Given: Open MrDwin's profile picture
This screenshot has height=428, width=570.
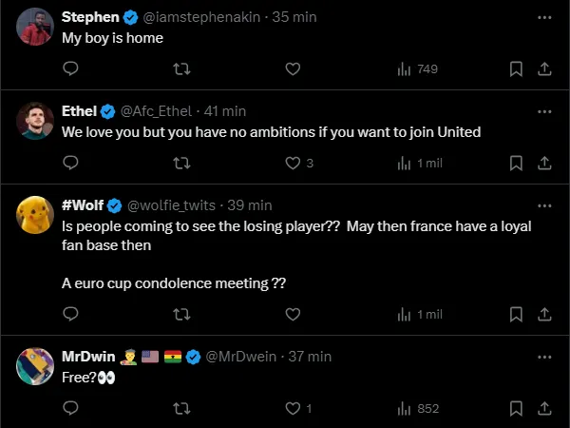Looking at the screenshot, I should click(35, 365).
